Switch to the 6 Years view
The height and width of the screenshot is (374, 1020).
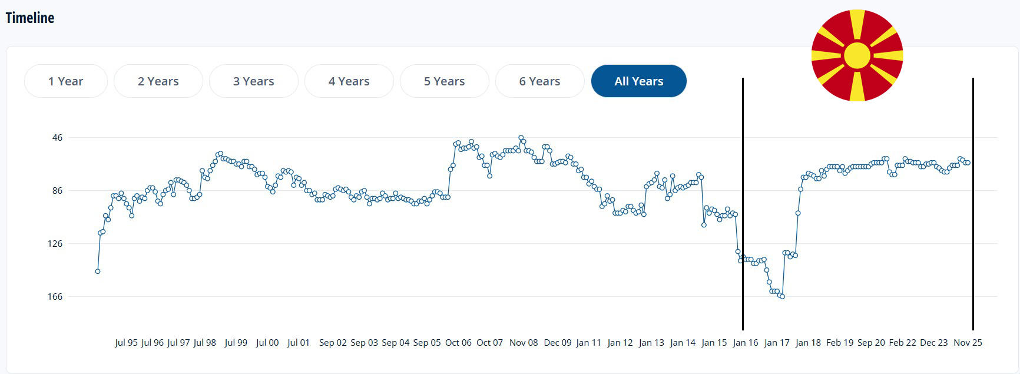click(x=539, y=81)
